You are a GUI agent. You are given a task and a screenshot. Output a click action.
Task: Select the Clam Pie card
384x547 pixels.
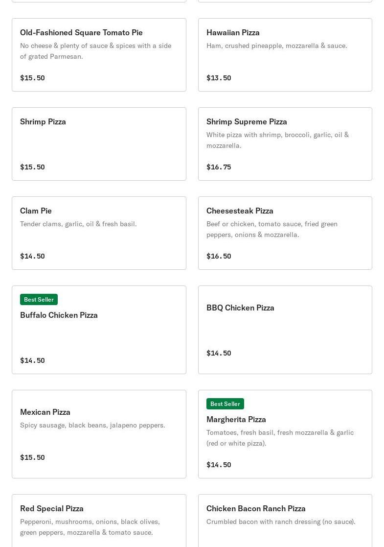point(99,233)
